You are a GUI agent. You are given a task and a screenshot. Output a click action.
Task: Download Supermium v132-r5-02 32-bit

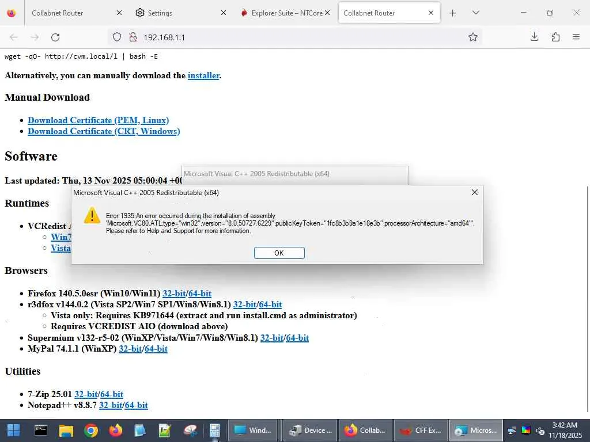[272, 338]
